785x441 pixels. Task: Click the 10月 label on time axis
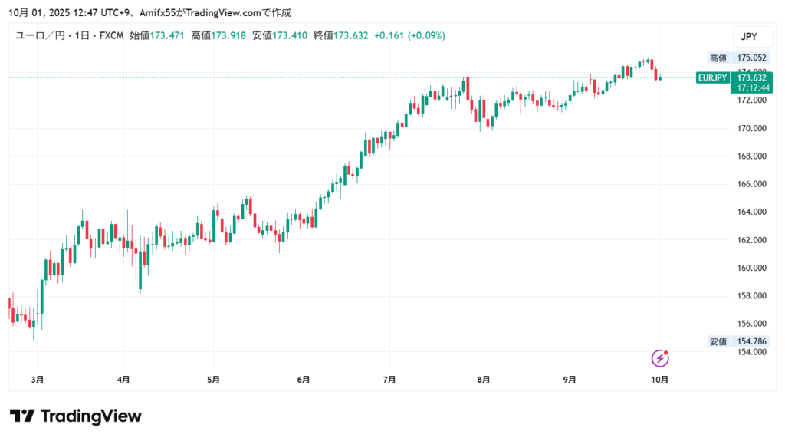point(660,379)
